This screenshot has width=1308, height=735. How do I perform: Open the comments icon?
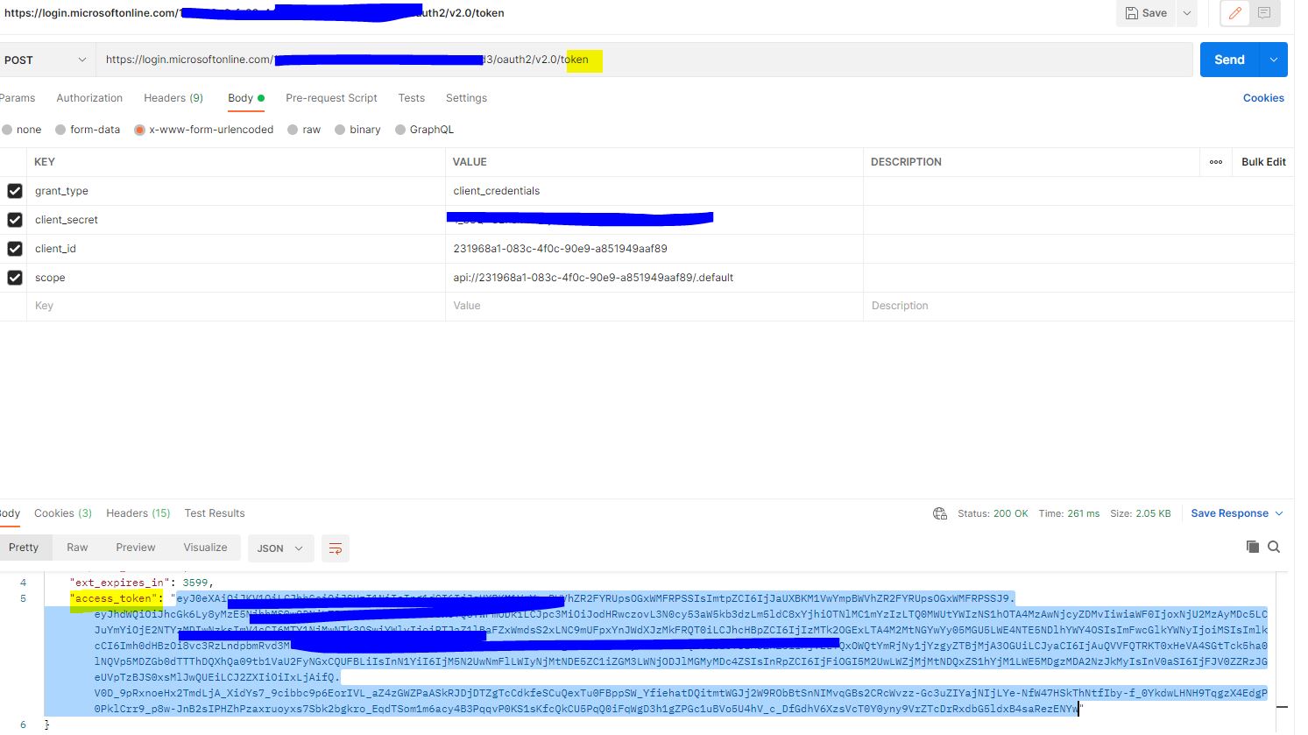(x=1264, y=13)
